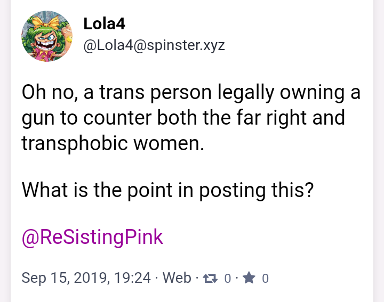The width and height of the screenshot is (384, 302).
Task: Click the line starting 'Oh no, a trans person'
Action: click(190, 93)
